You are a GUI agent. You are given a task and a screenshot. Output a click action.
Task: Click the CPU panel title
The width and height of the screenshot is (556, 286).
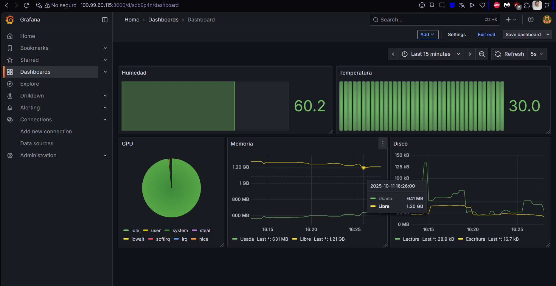click(x=127, y=144)
